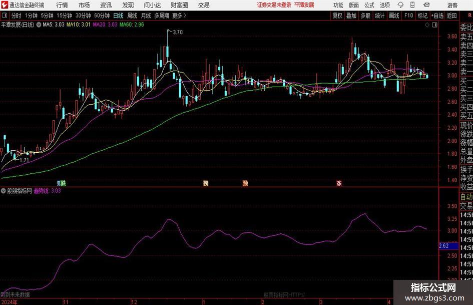Click the MA20: 3.03 indicator label
The image size is (473, 305).
(x=105, y=25)
